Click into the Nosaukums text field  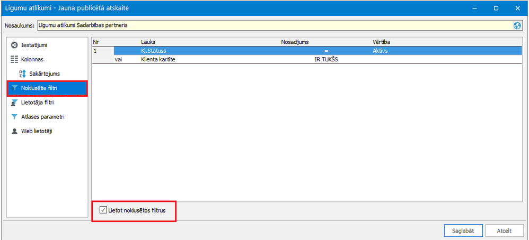[275, 25]
